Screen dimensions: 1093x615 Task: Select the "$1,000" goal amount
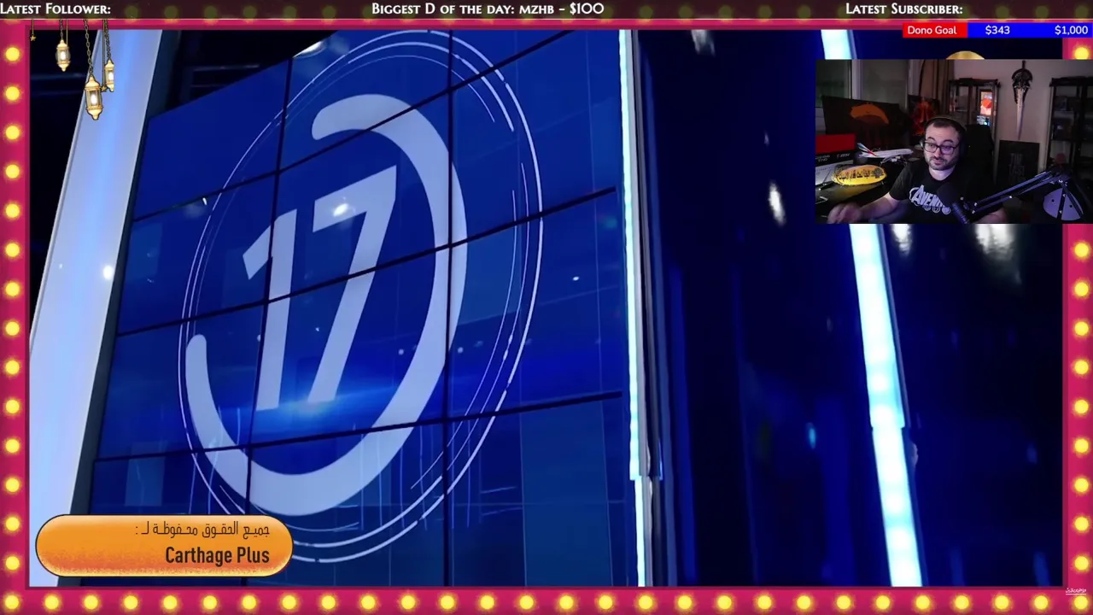(1071, 30)
